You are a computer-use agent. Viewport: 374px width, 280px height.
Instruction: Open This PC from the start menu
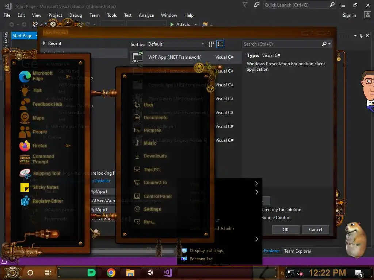tap(147, 170)
